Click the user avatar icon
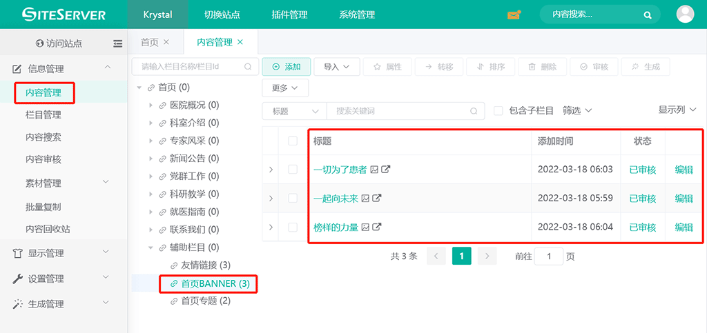 (685, 14)
